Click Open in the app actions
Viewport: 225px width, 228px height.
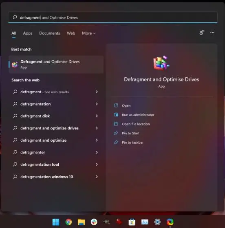click(126, 105)
